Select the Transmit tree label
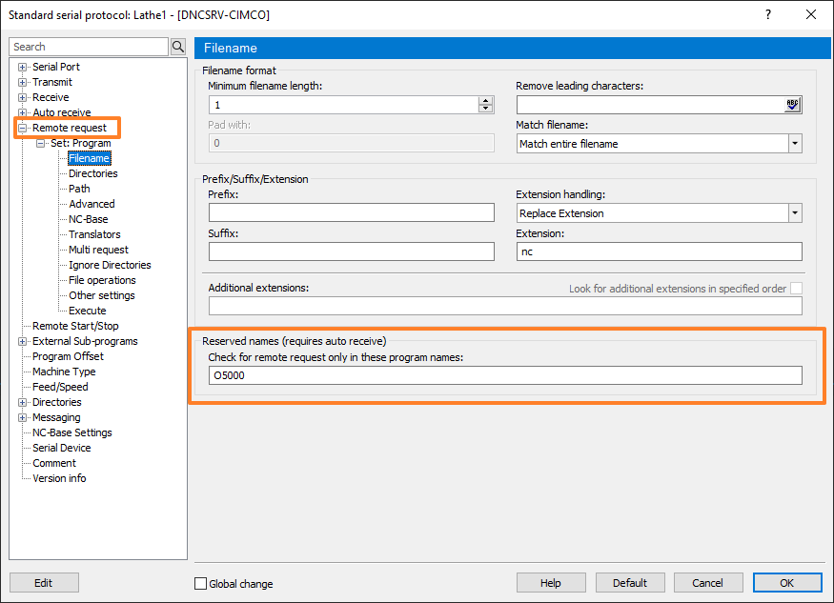 pos(52,83)
